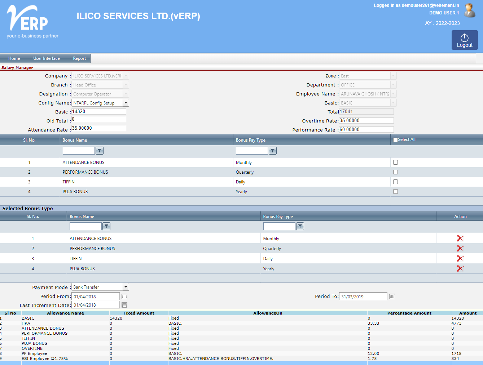Remove PUJA BONUS with its red delete icon
Viewport: 483px width, 365px height.
click(460, 268)
